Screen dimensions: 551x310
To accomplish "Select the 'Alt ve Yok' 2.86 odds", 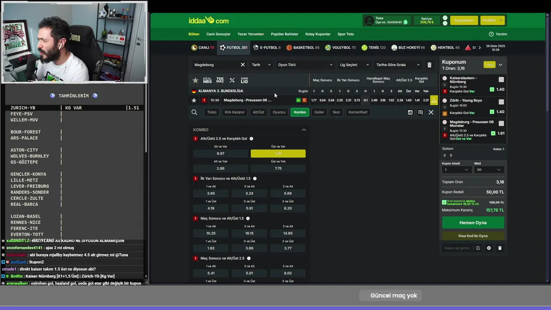I will 220,168.
